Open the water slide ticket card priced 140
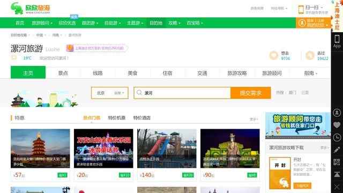 (x=167, y=155)
